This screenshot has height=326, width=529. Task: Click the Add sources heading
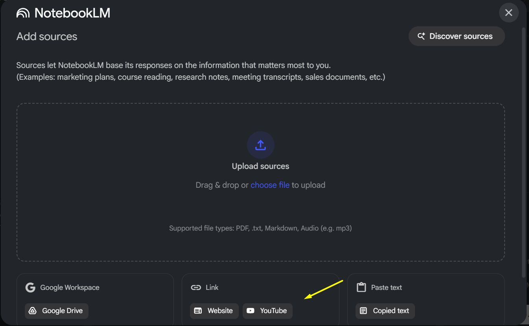pyautogui.click(x=47, y=37)
